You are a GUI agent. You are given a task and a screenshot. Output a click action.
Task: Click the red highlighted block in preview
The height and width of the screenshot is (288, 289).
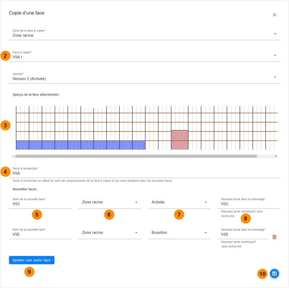pos(179,140)
